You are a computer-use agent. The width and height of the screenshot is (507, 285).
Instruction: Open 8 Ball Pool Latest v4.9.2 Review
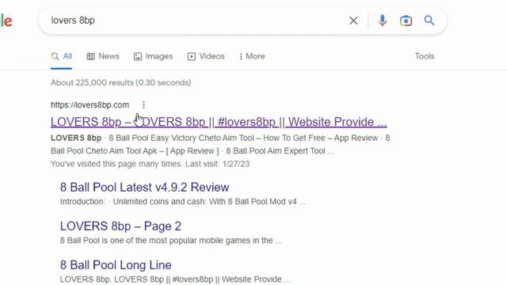tap(144, 187)
